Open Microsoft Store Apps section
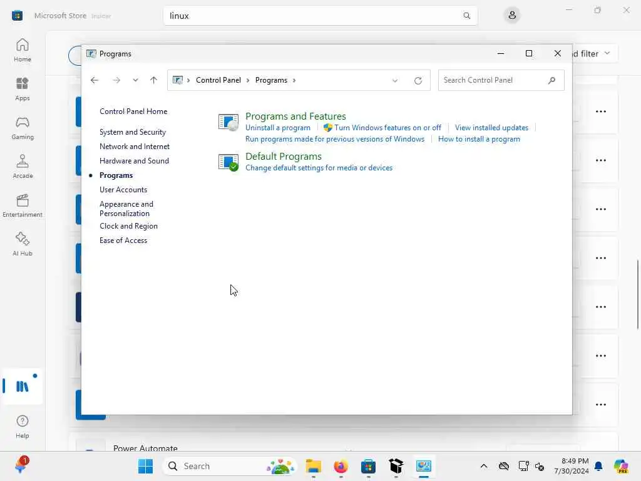Image resolution: width=641 pixels, height=481 pixels. (x=23, y=89)
